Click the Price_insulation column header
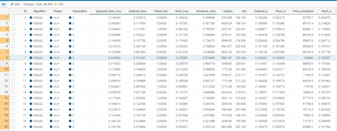 (x=303, y=11)
